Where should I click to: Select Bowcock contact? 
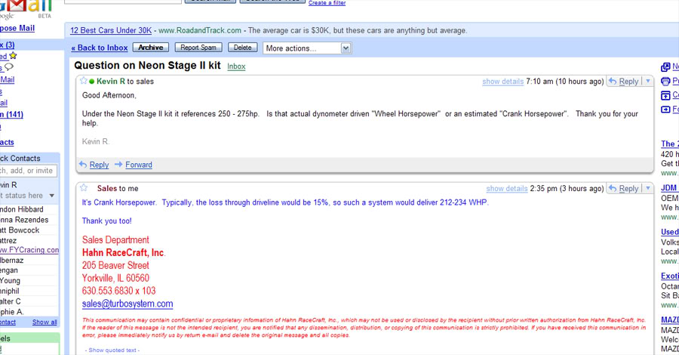(x=20, y=230)
